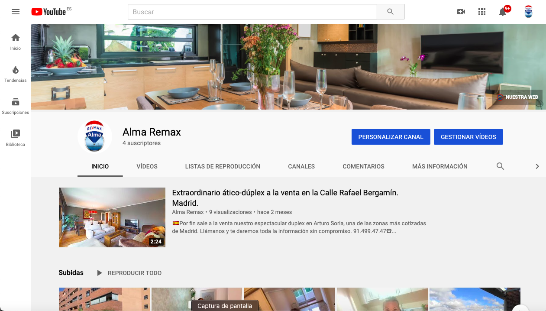Open the YouTube apps grid
This screenshot has height=311, width=546.
(482, 12)
